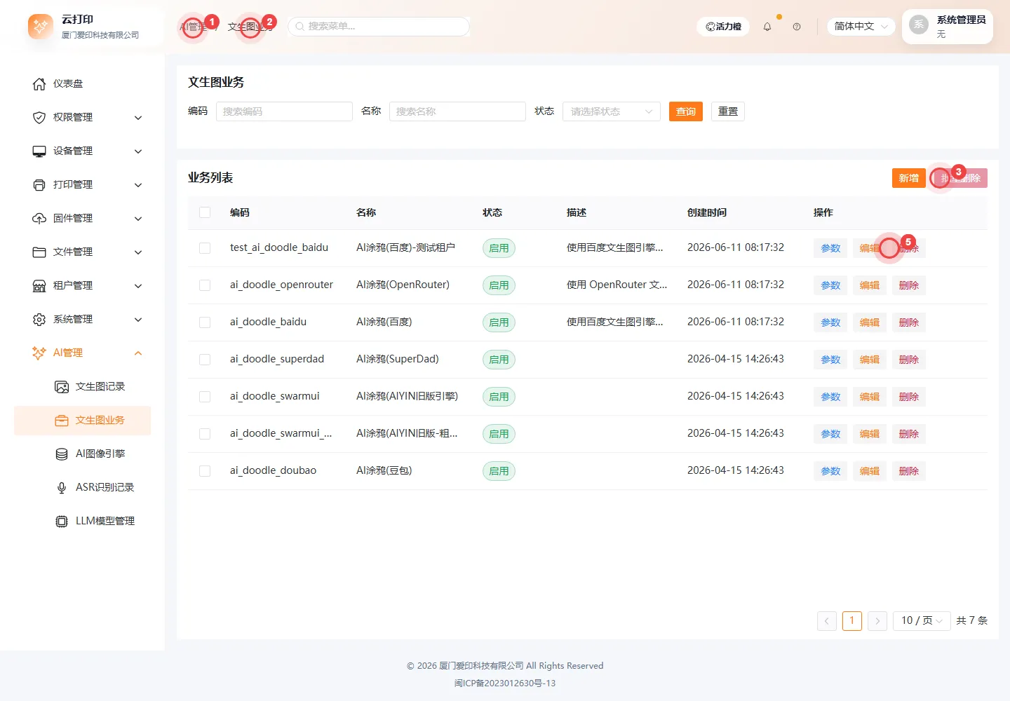Go to previous page arrow
This screenshot has width=1010, height=701.
[x=827, y=621]
